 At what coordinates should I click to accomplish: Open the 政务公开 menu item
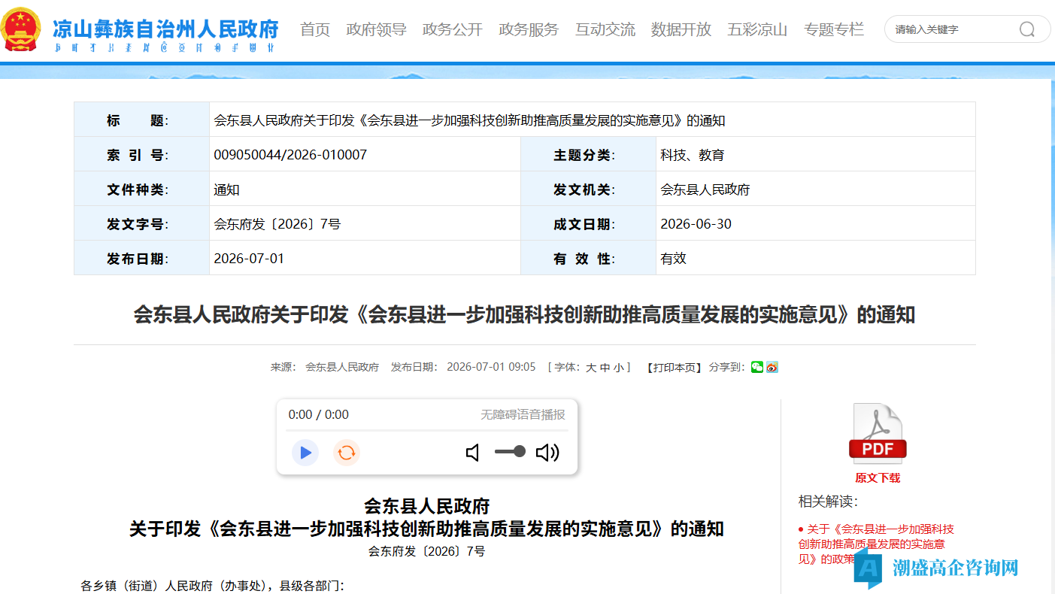(453, 29)
